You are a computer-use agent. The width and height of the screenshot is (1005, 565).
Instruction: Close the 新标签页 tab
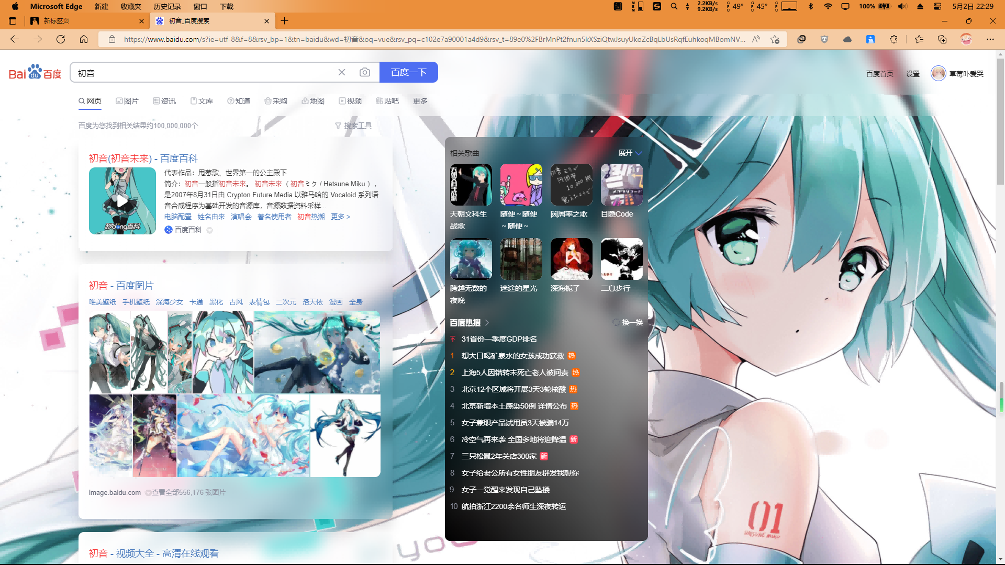tap(141, 21)
